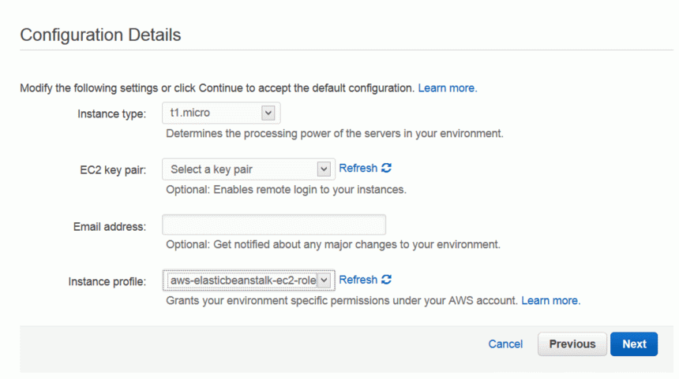This screenshot has height=379, width=679.
Task: Go back with the Previous button
Action: tap(572, 344)
